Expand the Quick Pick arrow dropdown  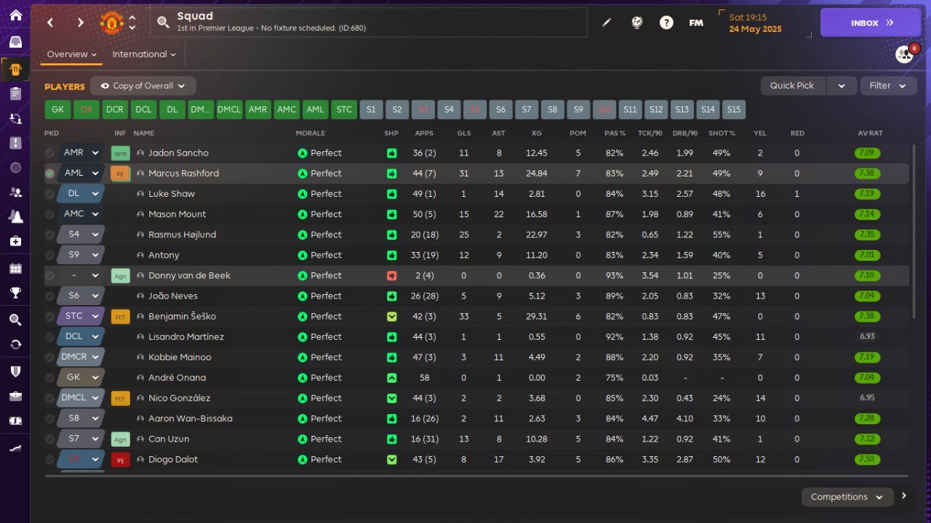(842, 86)
